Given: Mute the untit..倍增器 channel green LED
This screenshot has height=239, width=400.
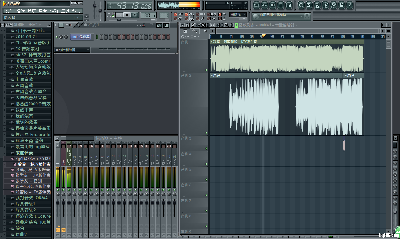Looking at the screenshot, I should (57, 37).
